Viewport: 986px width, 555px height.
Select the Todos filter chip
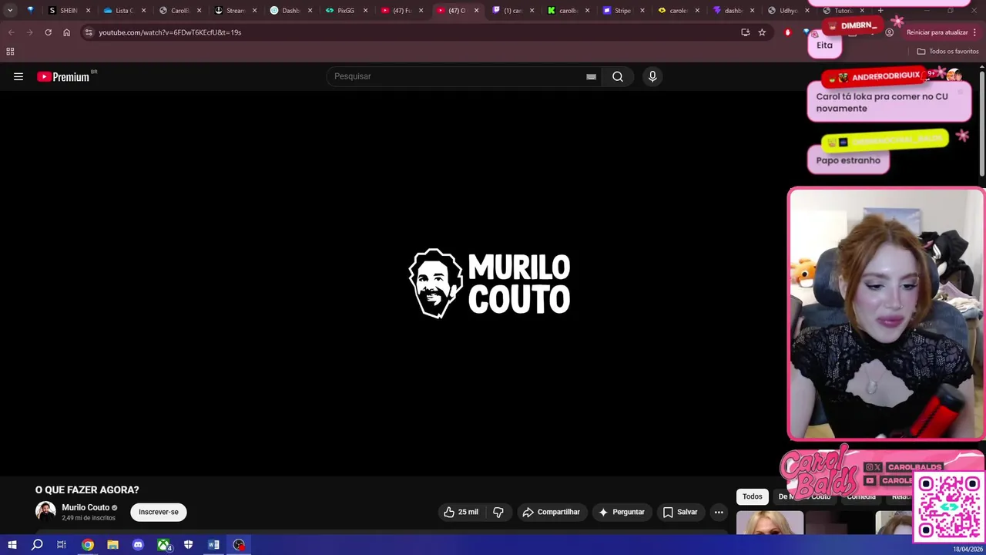(753, 496)
